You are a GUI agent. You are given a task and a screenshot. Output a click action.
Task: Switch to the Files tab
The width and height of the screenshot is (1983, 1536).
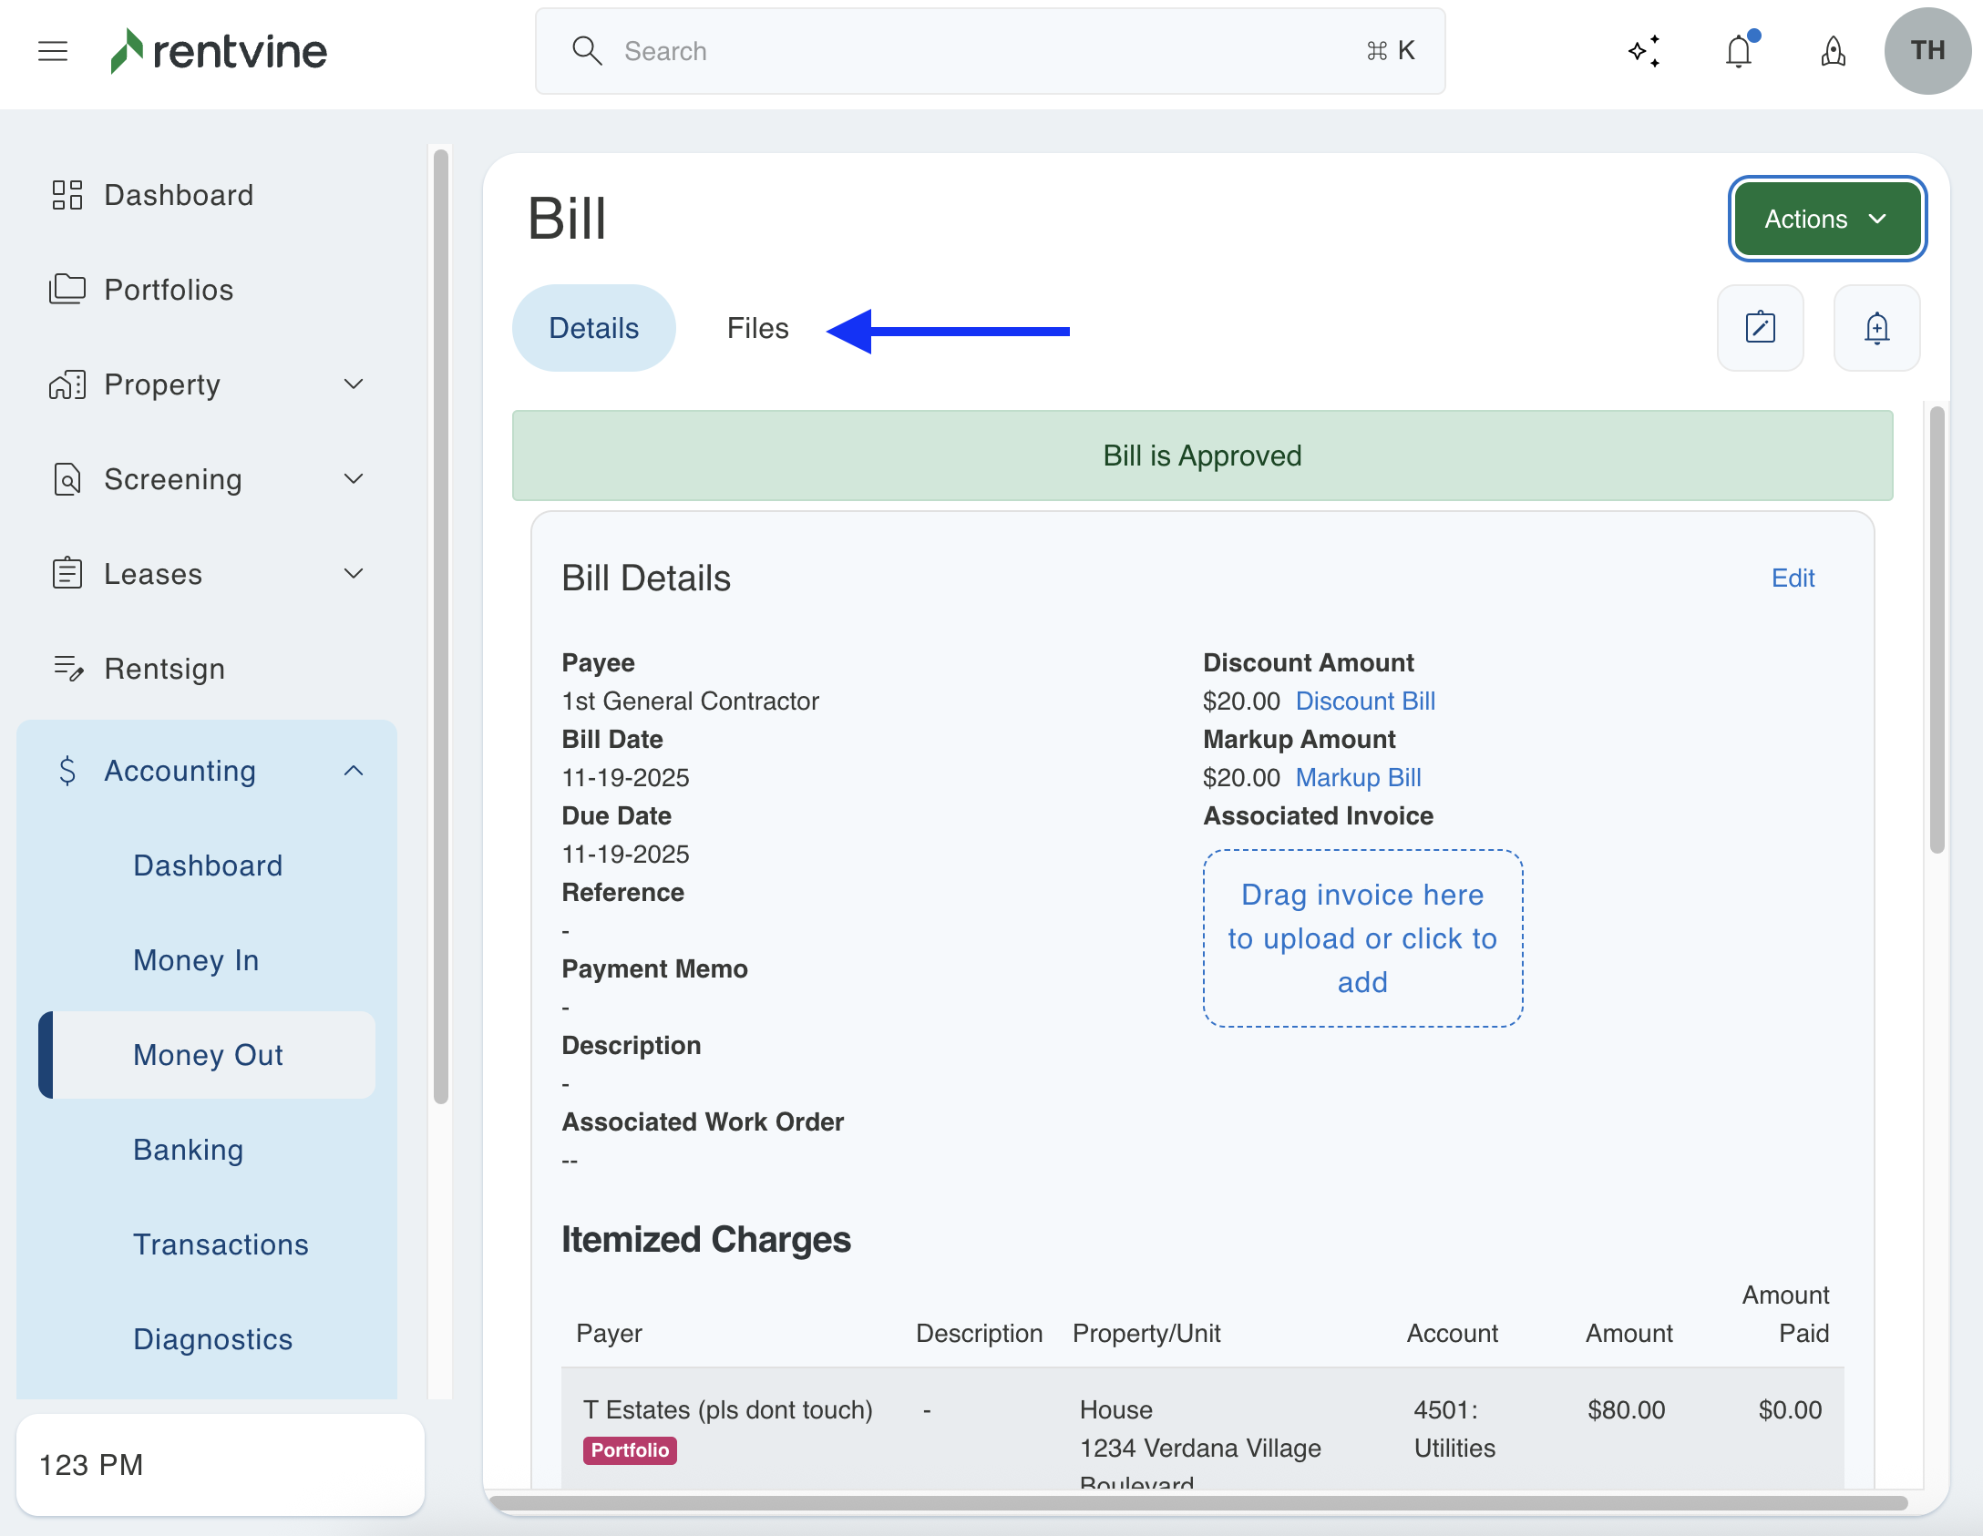[757, 328]
